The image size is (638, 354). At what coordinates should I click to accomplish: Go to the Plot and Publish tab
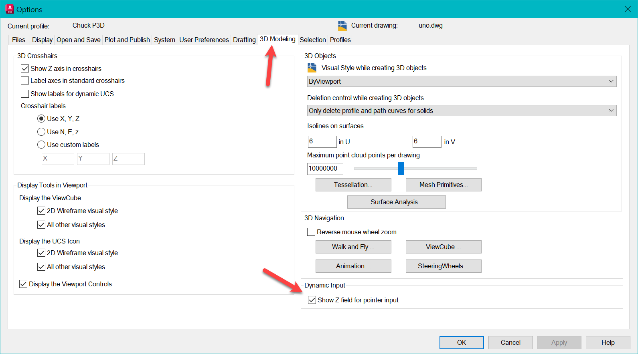coord(127,40)
